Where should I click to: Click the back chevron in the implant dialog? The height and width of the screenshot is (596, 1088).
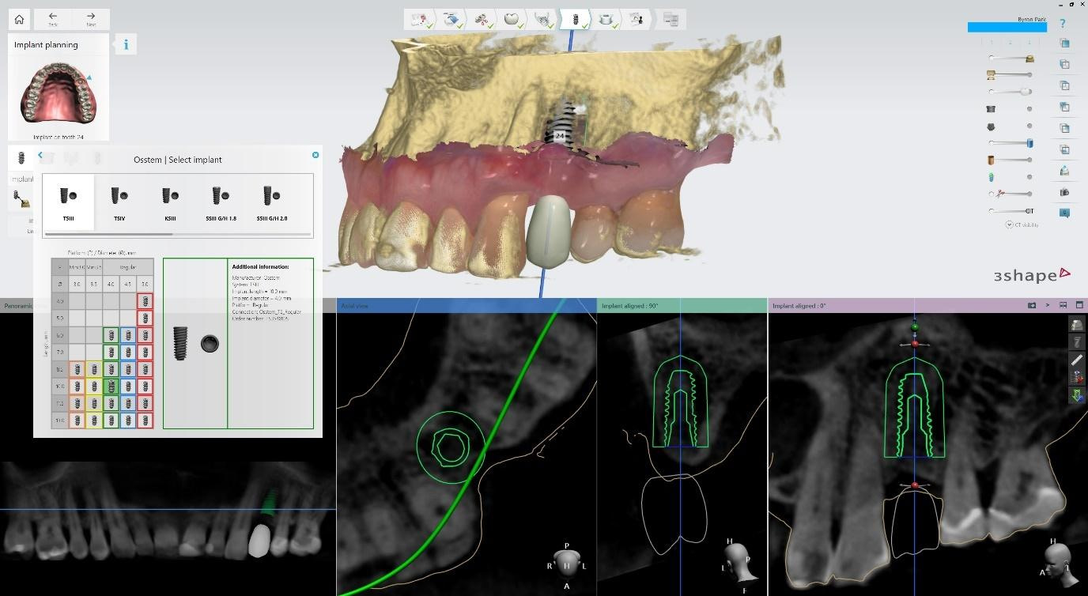pyautogui.click(x=40, y=155)
